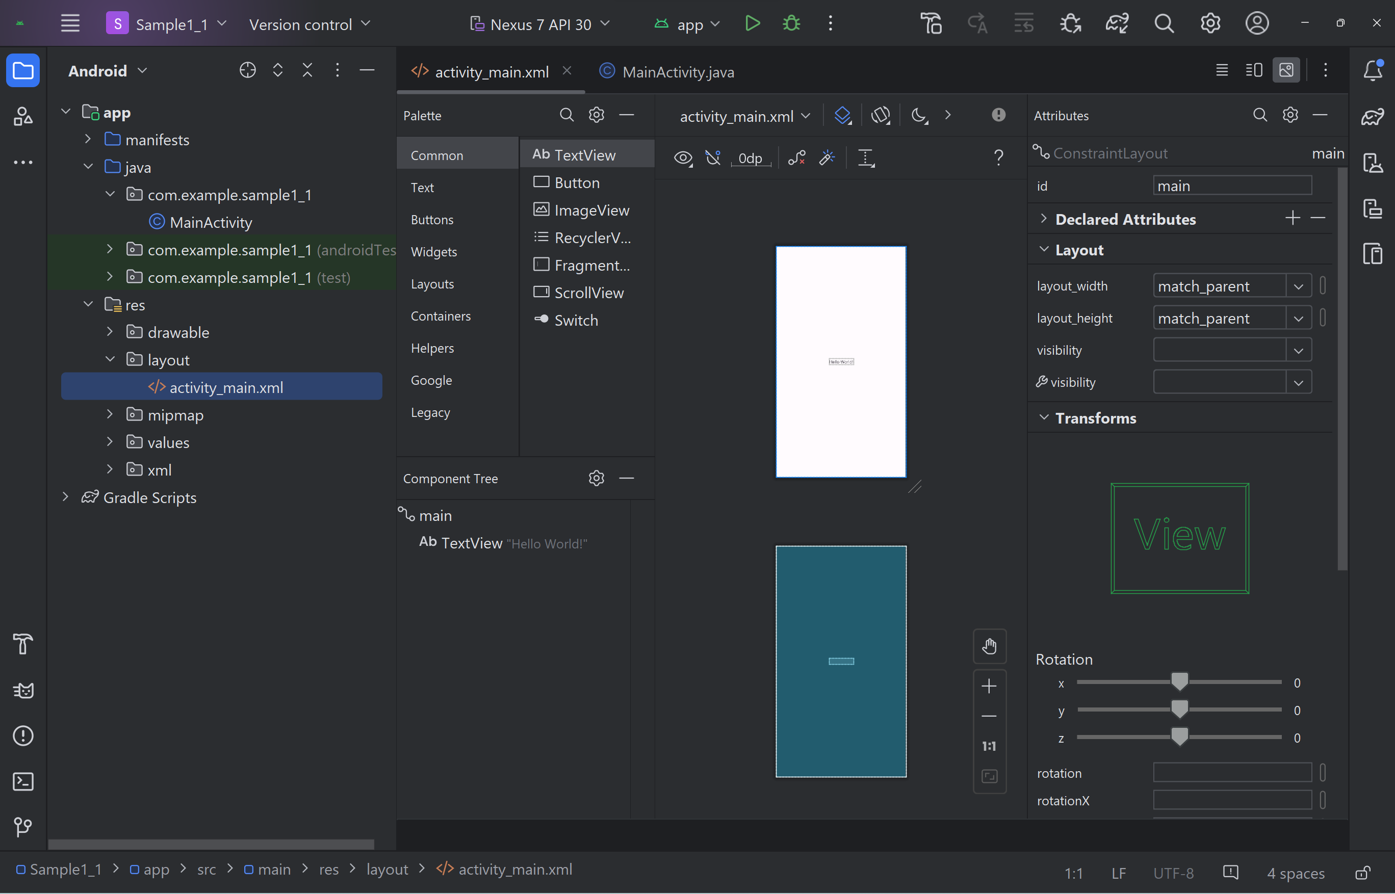Collapse all project tree nodes icon

307,70
